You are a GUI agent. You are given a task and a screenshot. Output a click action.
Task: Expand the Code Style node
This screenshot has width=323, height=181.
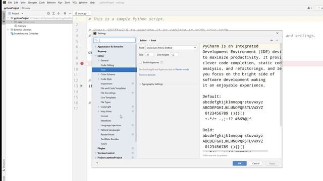coord(99,79)
